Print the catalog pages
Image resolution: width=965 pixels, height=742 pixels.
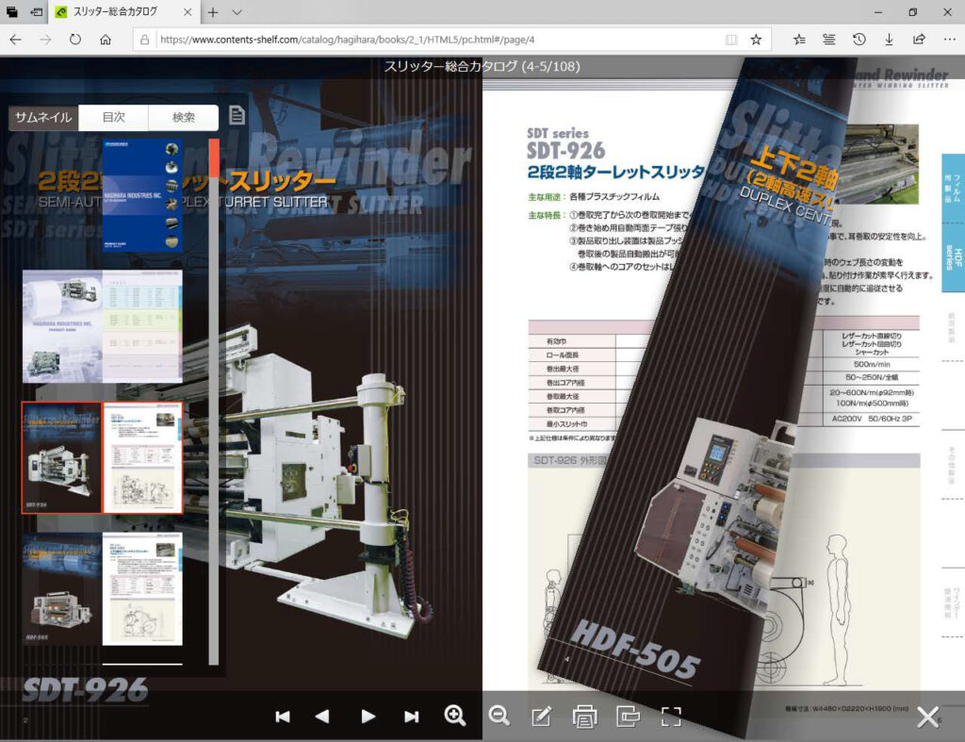click(x=584, y=717)
